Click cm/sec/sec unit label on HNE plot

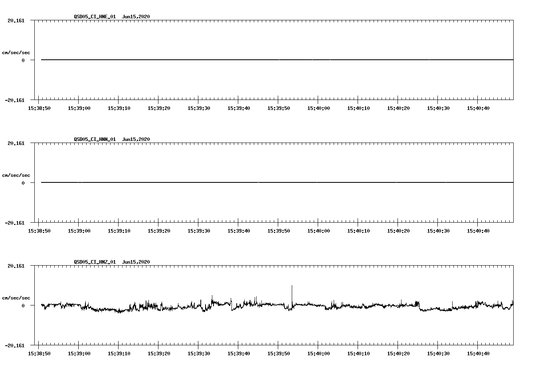click(16, 53)
